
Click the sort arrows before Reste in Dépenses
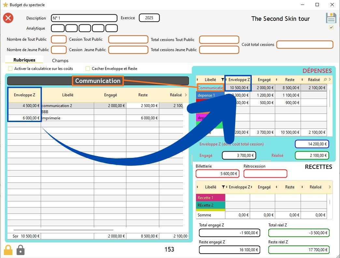pyautogui.click(x=276, y=79)
